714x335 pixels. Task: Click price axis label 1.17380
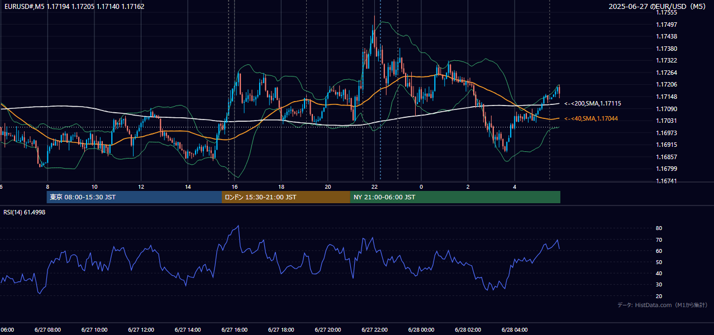point(666,49)
